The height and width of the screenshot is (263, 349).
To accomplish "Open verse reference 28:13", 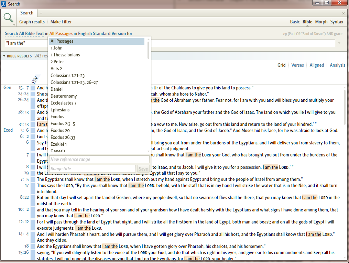I will click(x=23, y=112).
